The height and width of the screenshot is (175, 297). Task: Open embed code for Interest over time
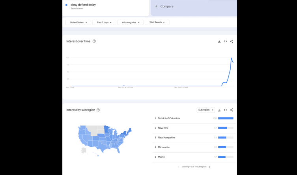pyautogui.click(x=225, y=41)
